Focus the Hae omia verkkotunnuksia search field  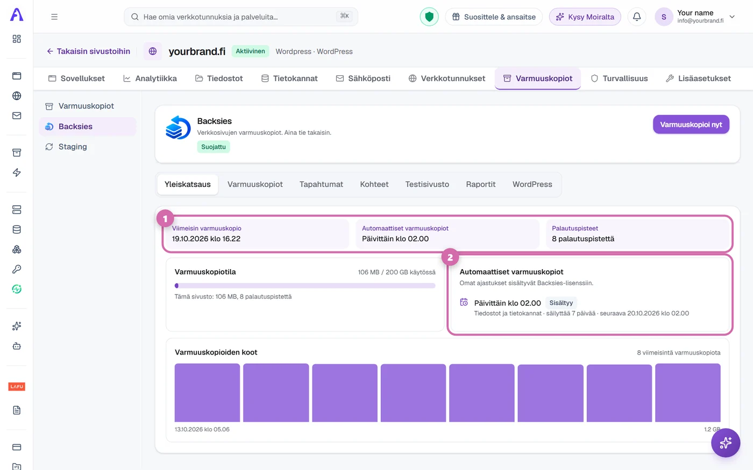click(x=241, y=17)
